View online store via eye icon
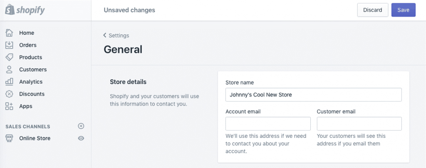Viewport: 426px width, 168px height. pos(81,138)
